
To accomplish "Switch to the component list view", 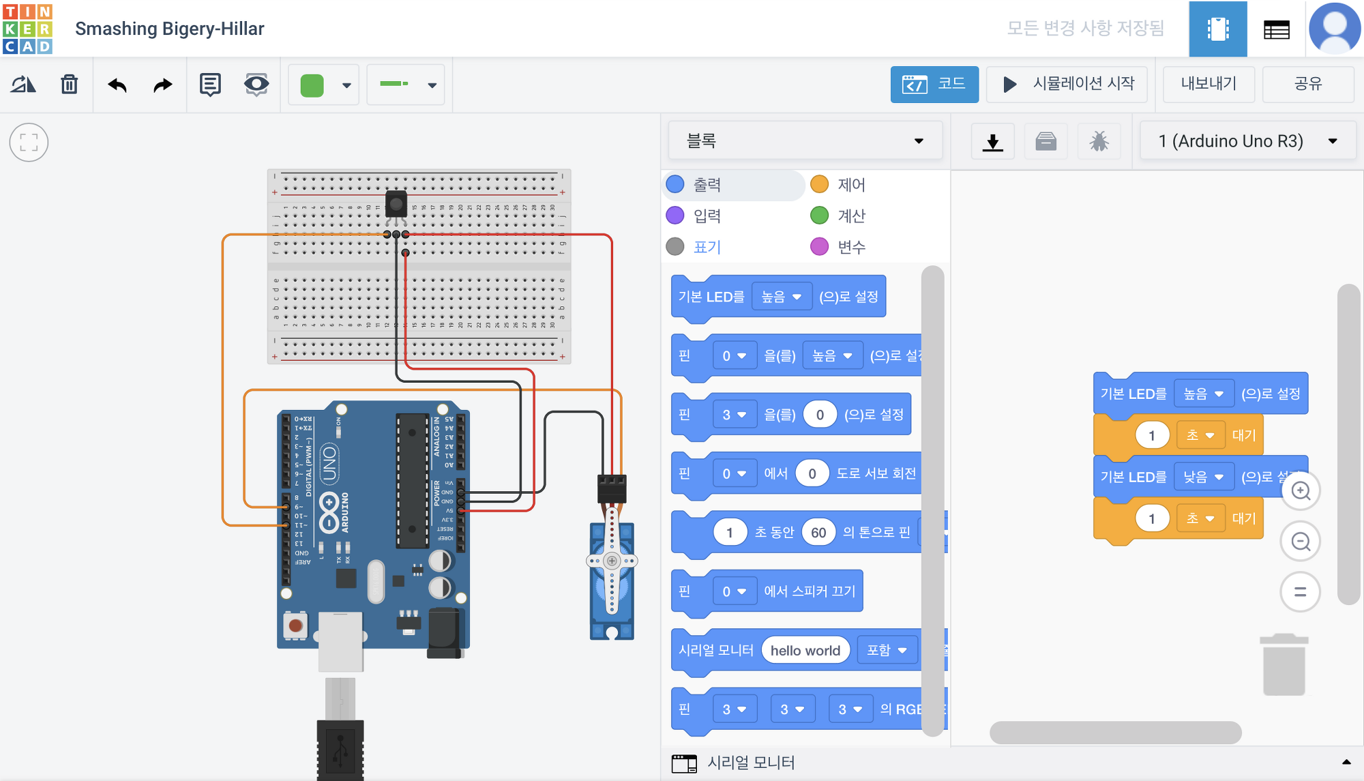I will 1276,29.
